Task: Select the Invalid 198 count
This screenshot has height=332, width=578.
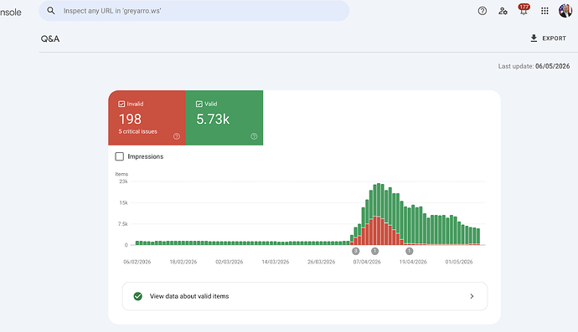Action: (x=130, y=119)
